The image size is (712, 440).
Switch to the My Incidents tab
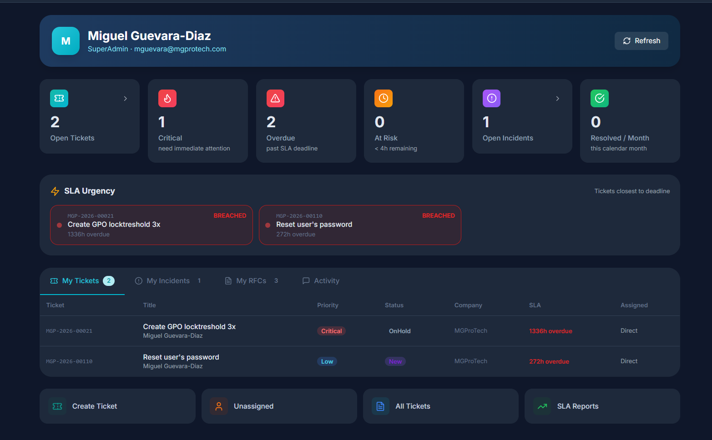click(x=168, y=281)
